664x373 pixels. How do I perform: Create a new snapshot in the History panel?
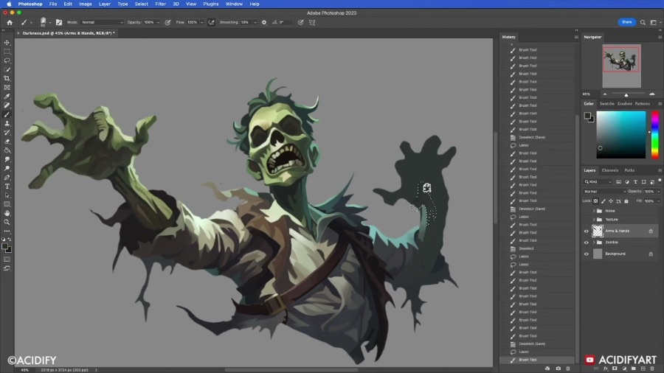point(558,369)
